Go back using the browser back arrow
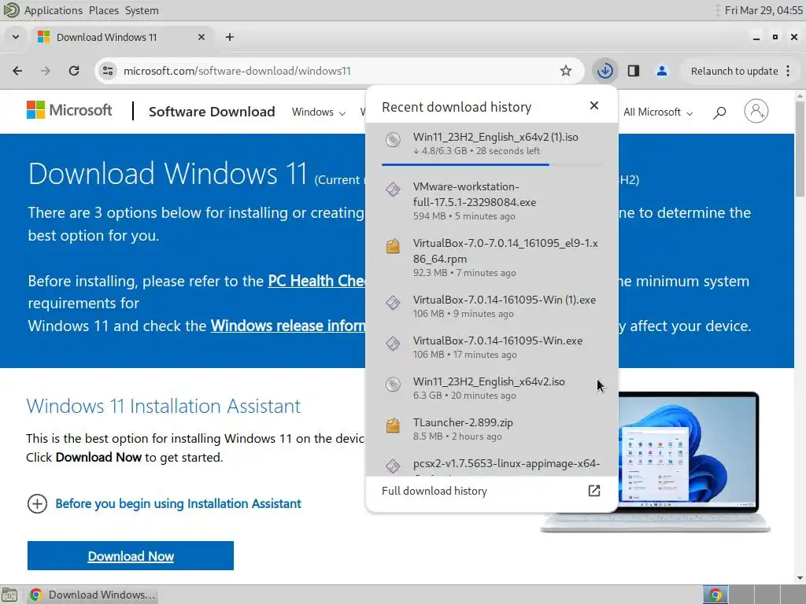This screenshot has height=604, width=806. click(17, 71)
